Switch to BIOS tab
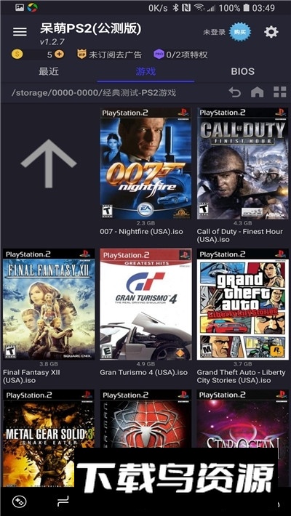 (242, 71)
